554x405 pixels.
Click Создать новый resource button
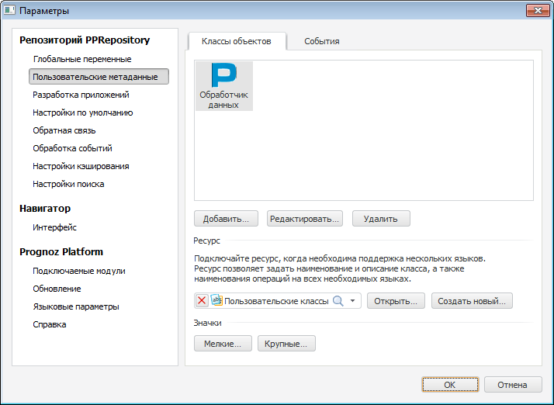[x=472, y=301]
